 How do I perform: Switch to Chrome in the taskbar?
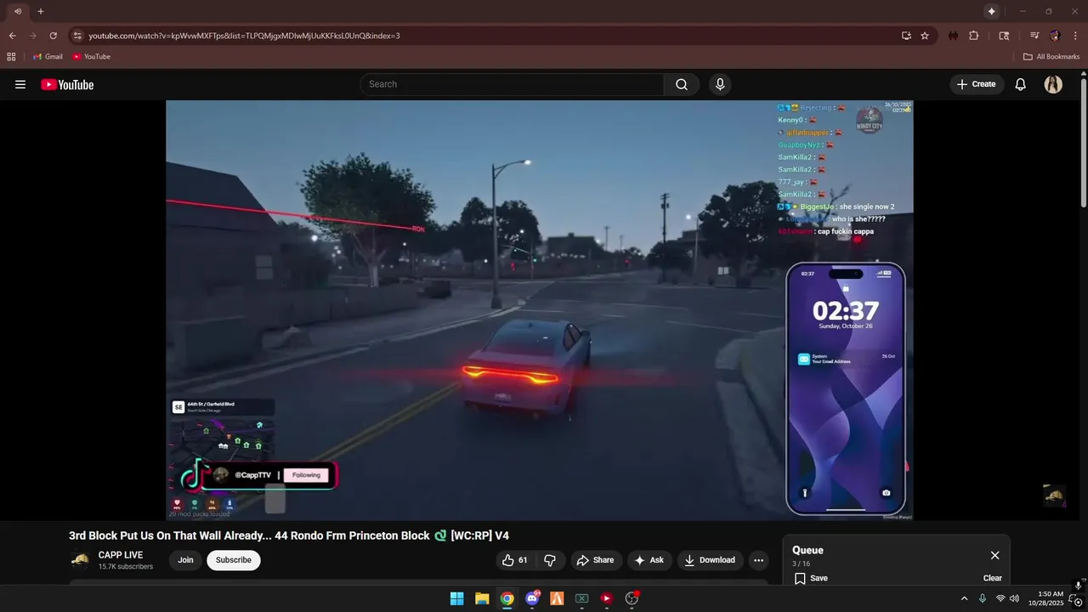[507, 598]
